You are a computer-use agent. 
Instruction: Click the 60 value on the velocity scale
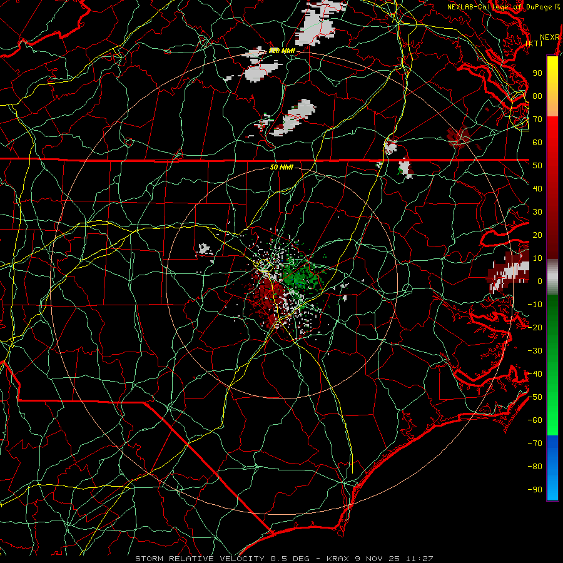tap(537, 143)
